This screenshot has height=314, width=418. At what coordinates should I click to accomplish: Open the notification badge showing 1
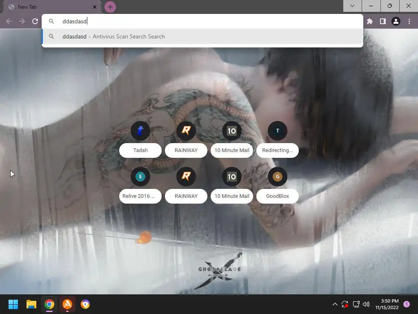[407, 304]
